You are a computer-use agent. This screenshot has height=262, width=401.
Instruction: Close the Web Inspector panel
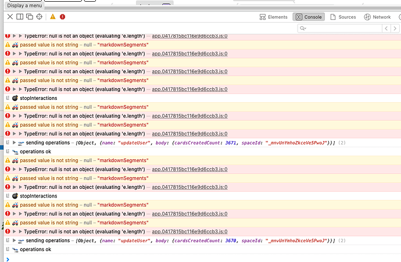[10, 17]
